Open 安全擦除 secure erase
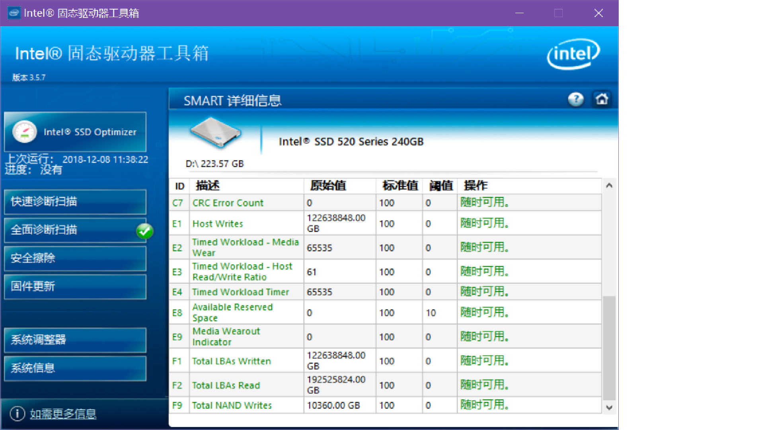Screen dimensions: 764x430 click(x=75, y=258)
